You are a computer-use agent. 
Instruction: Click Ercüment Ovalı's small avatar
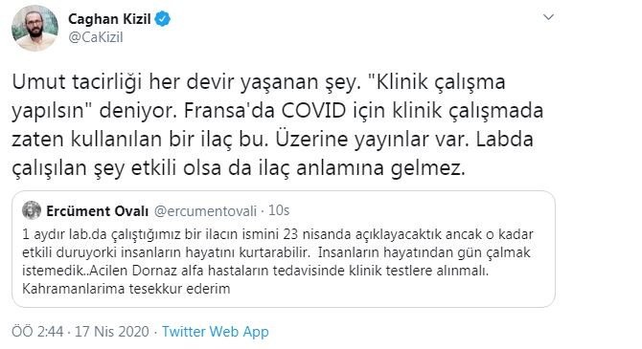pos(32,210)
